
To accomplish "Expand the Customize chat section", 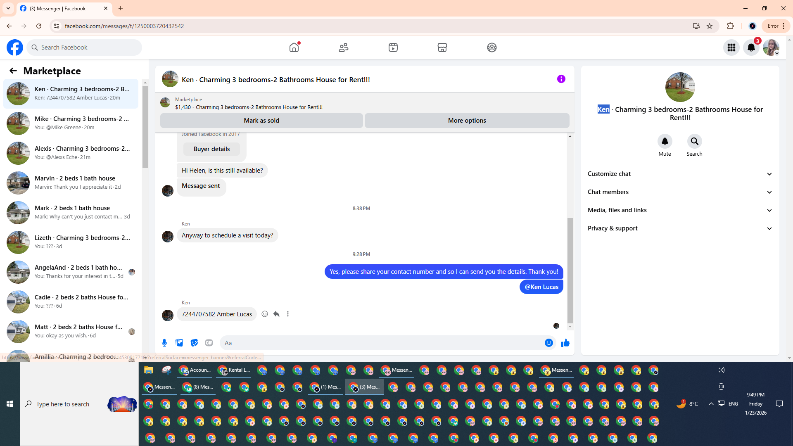I will 680,174.
